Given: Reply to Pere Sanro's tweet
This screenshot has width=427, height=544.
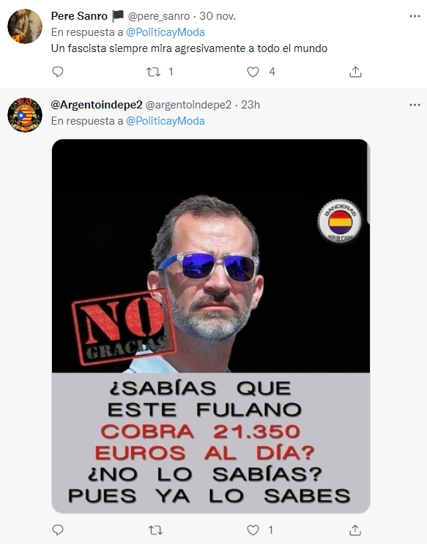Looking at the screenshot, I should pyautogui.click(x=58, y=72).
